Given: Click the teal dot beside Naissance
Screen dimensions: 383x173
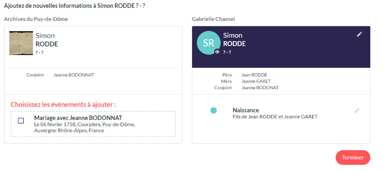Looking at the screenshot, I should click(213, 110).
